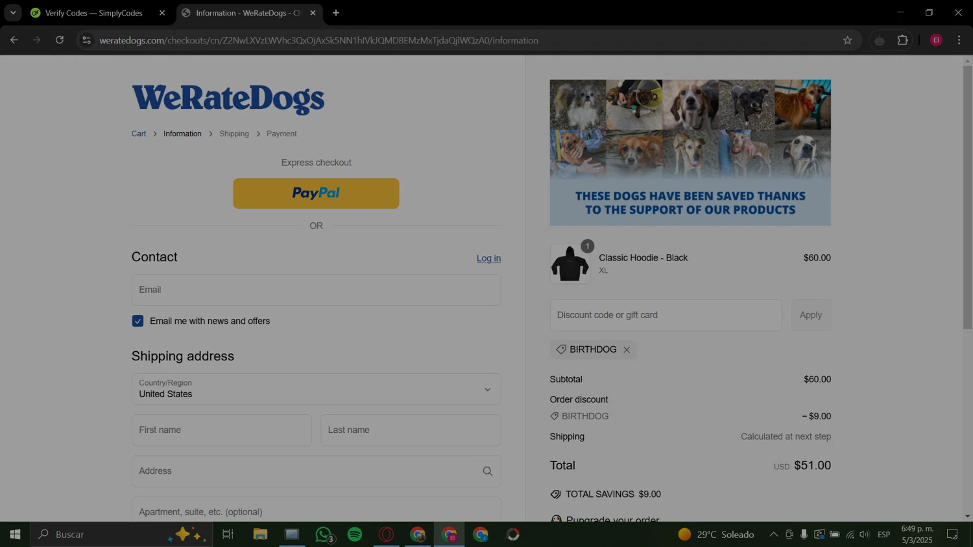Open Spotify from the taskbar
This screenshot has height=547, width=973.
tap(355, 535)
